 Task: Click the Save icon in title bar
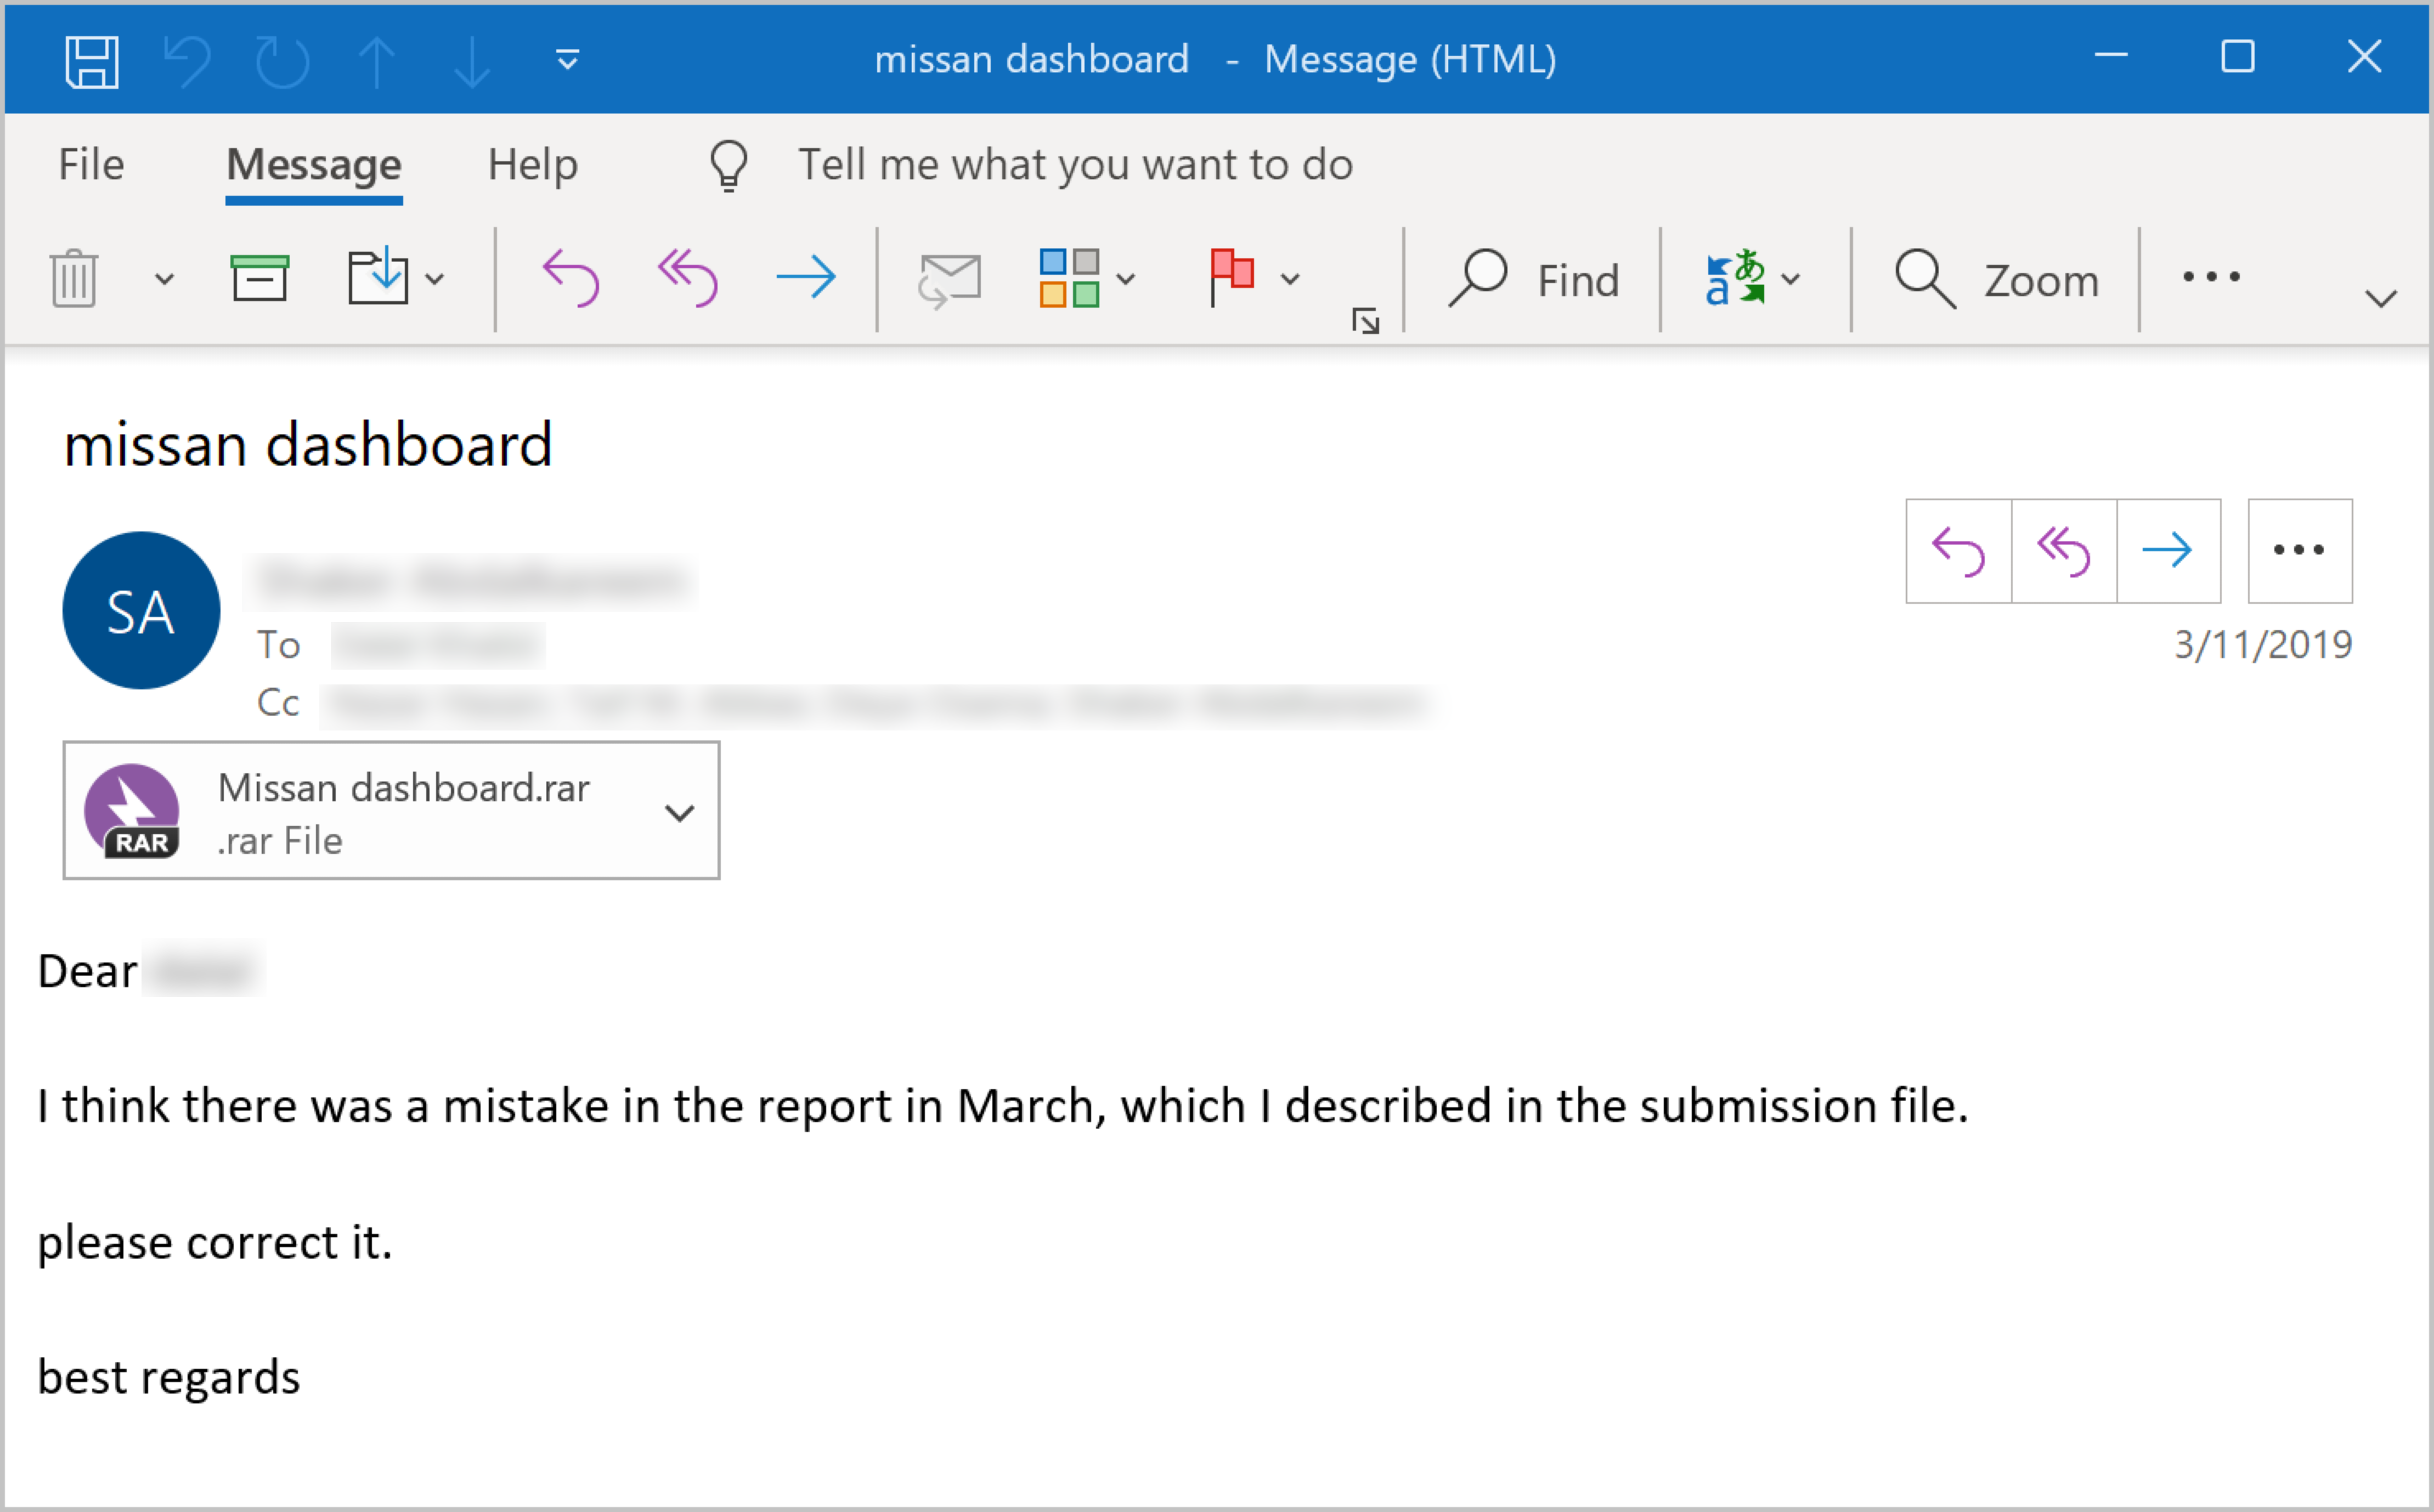click(92, 61)
